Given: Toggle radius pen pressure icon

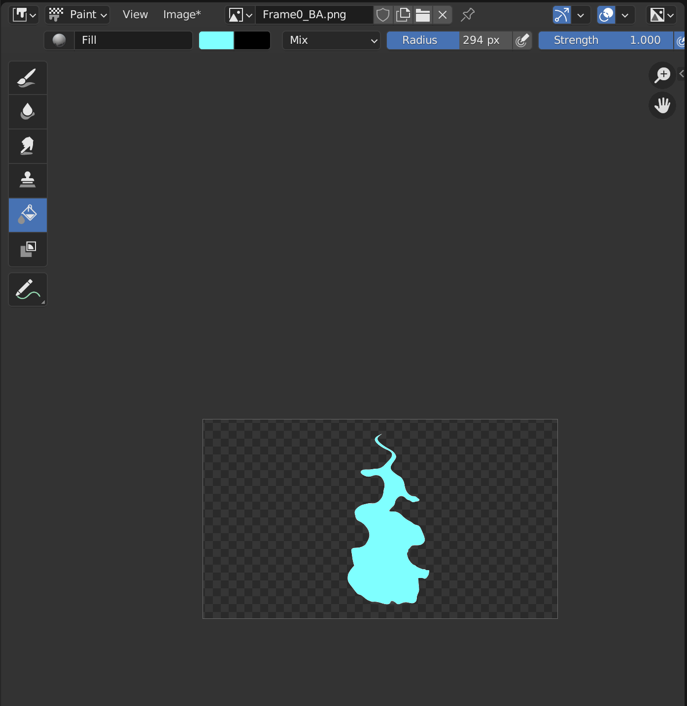Looking at the screenshot, I should (522, 40).
